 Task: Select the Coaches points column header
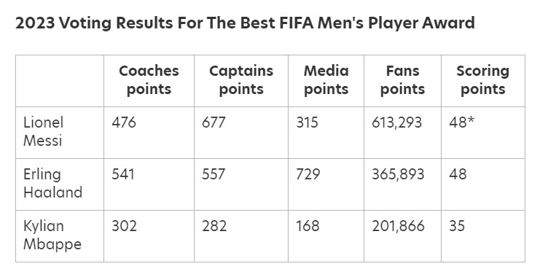click(x=149, y=80)
